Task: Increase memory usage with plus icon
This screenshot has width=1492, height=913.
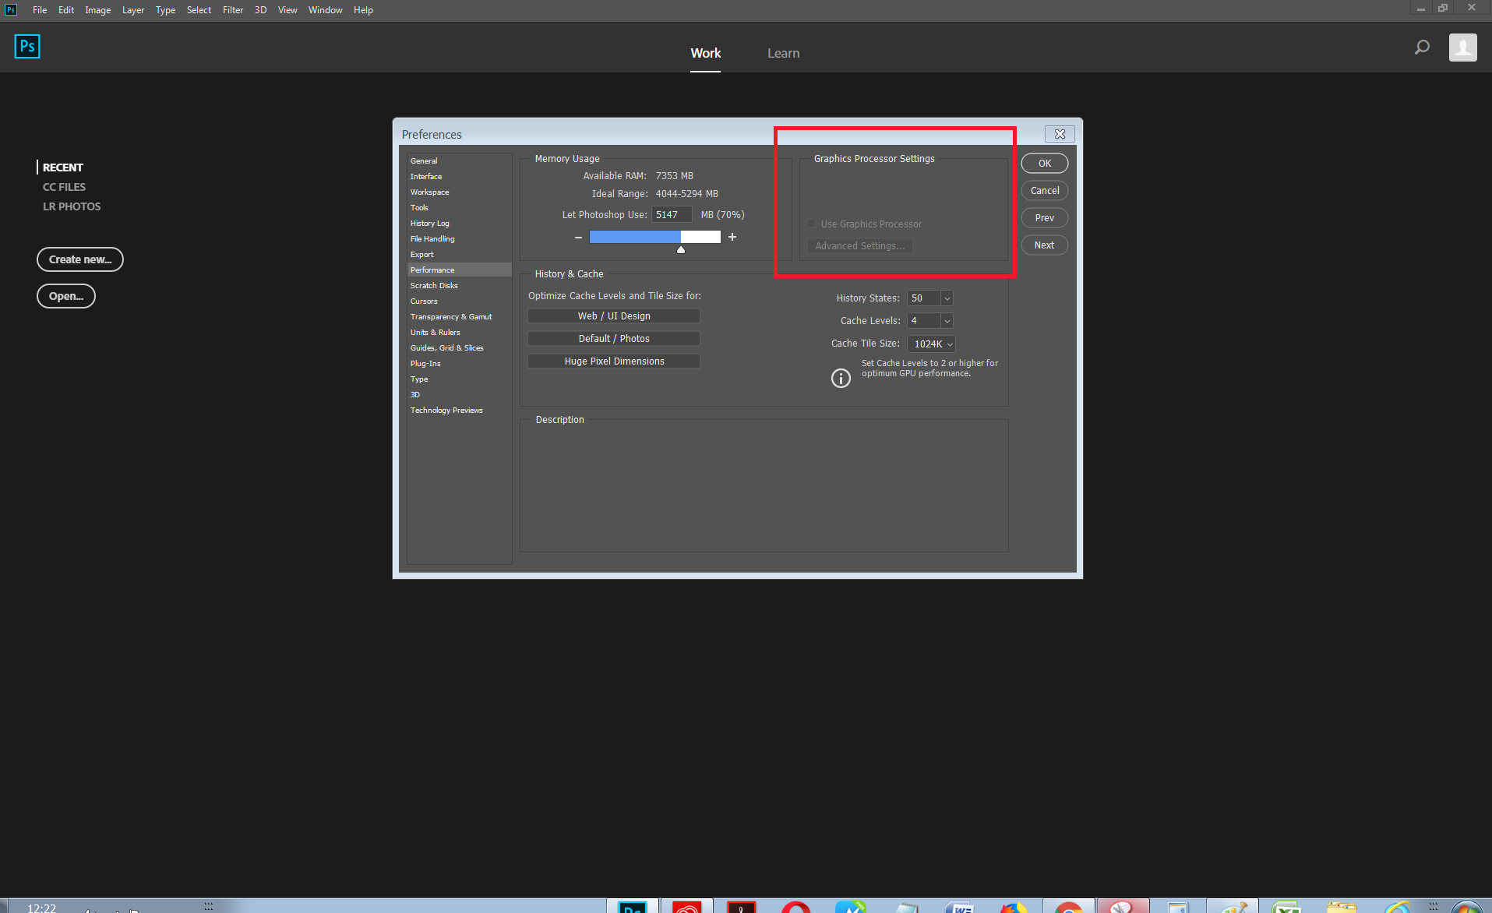Action: click(x=732, y=237)
